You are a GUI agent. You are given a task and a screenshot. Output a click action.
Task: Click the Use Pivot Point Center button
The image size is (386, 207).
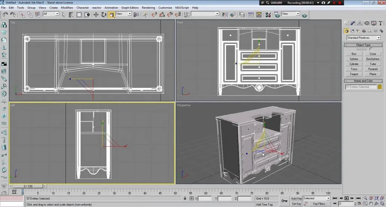point(136,15)
